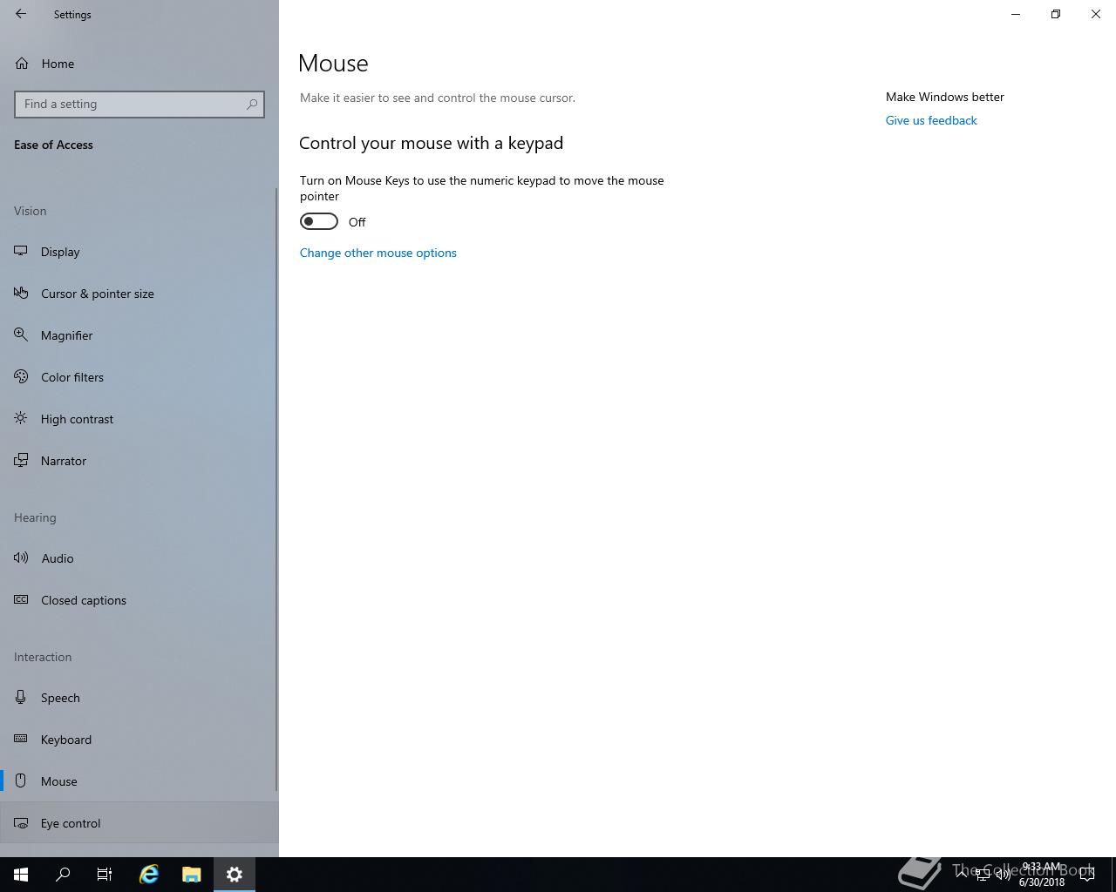Open Audio settings under Hearing
Viewport: 1116px width, 892px height.
[139, 558]
